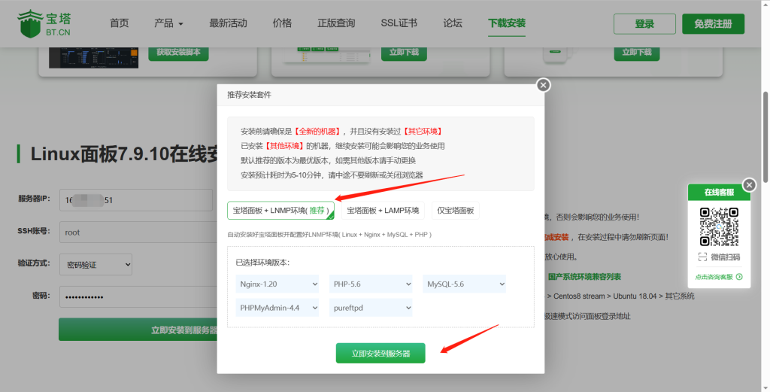Open the 验证方式 password verification dropdown
Image resolution: width=770 pixels, height=392 pixels.
(95, 264)
